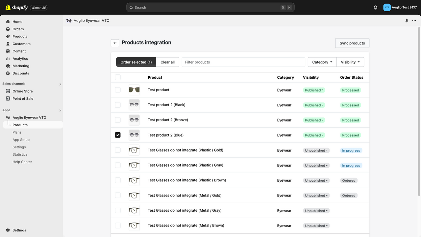The height and width of the screenshot is (237, 421).
Task: Click the Winter '25 edition badge
Action: pos(39,8)
